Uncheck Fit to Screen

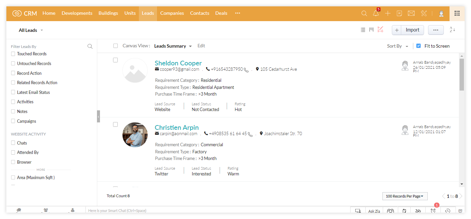point(418,46)
